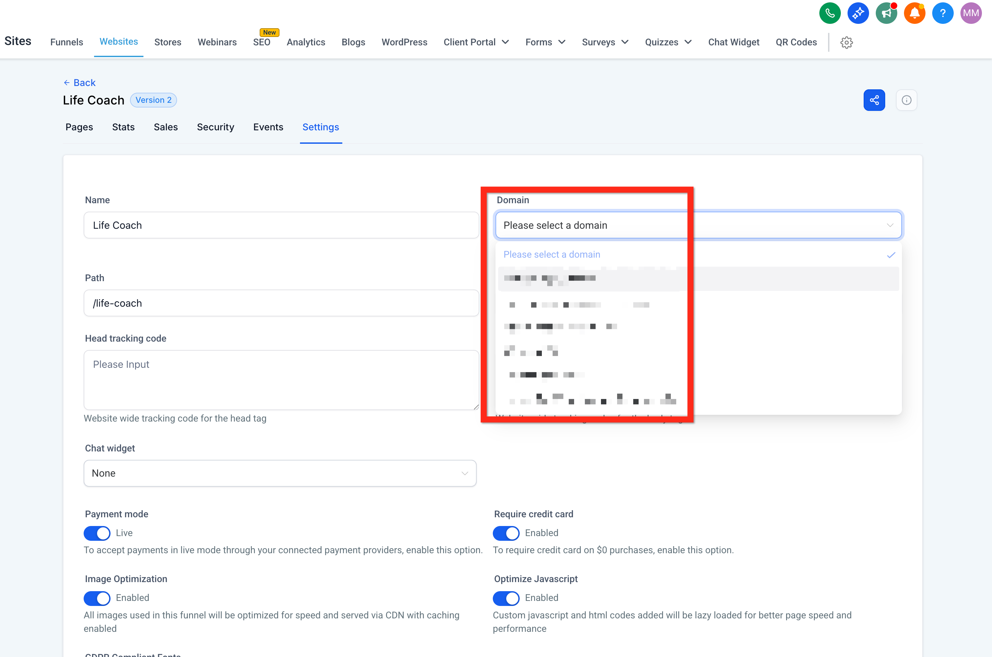Click the blue share icon
The height and width of the screenshot is (657, 992).
click(875, 100)
